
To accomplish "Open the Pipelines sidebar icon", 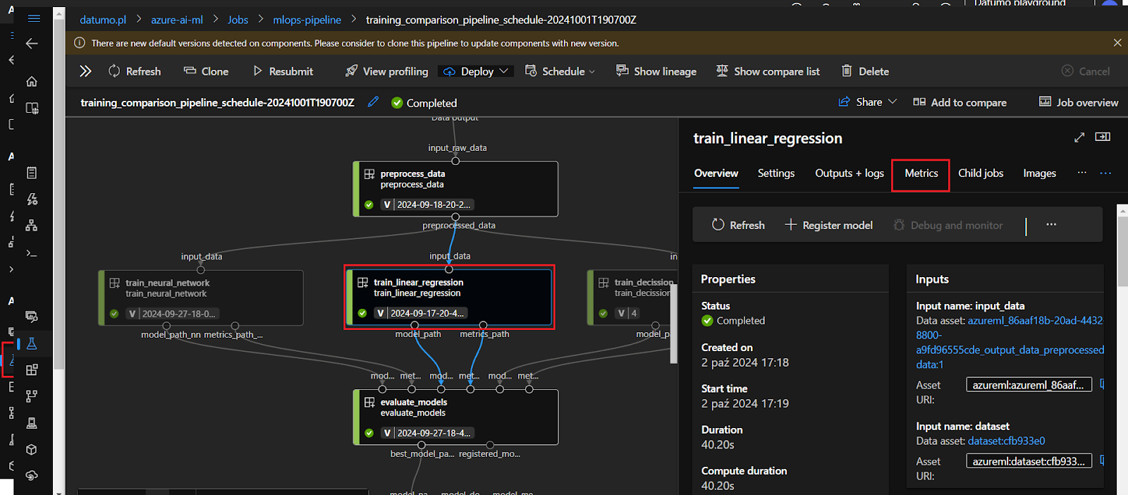I will coord(32,396).
